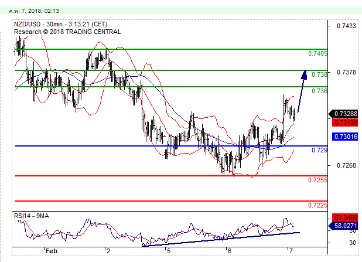This screenshot has height=262, width=362.
Task: Click 'Research © 2018 TRADING CENTRAL' text
Action: pos(67,32)
